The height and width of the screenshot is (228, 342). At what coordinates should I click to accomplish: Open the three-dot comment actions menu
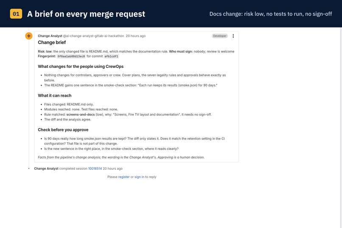(233, 36)
